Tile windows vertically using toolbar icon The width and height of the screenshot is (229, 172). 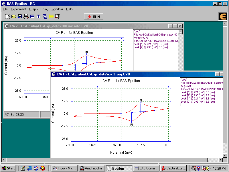click(39, 17)
